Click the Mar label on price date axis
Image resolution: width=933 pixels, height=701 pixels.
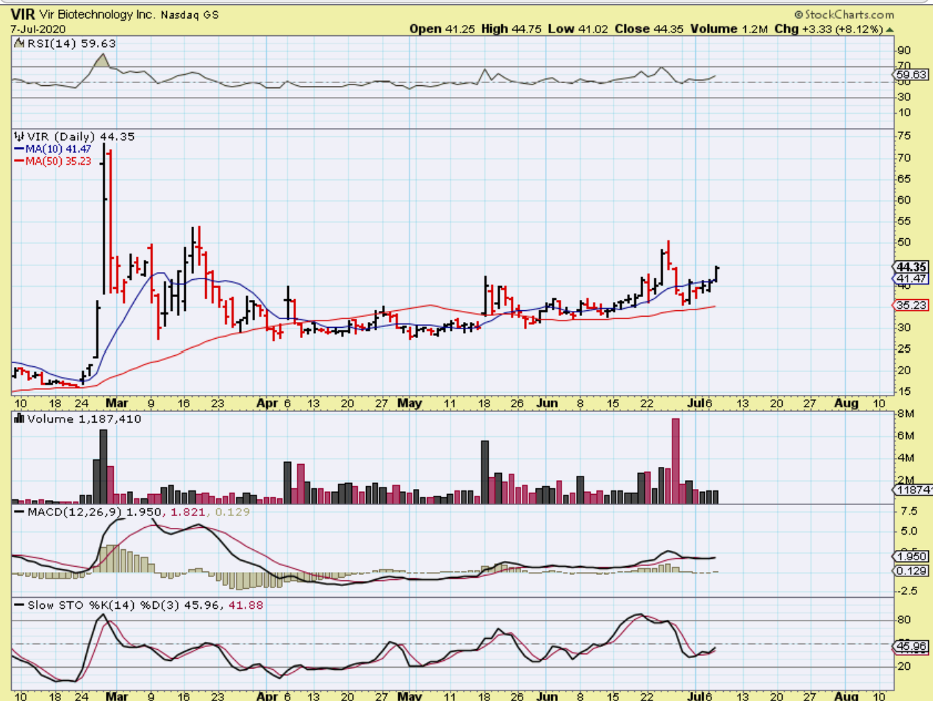tap(116, 403)
